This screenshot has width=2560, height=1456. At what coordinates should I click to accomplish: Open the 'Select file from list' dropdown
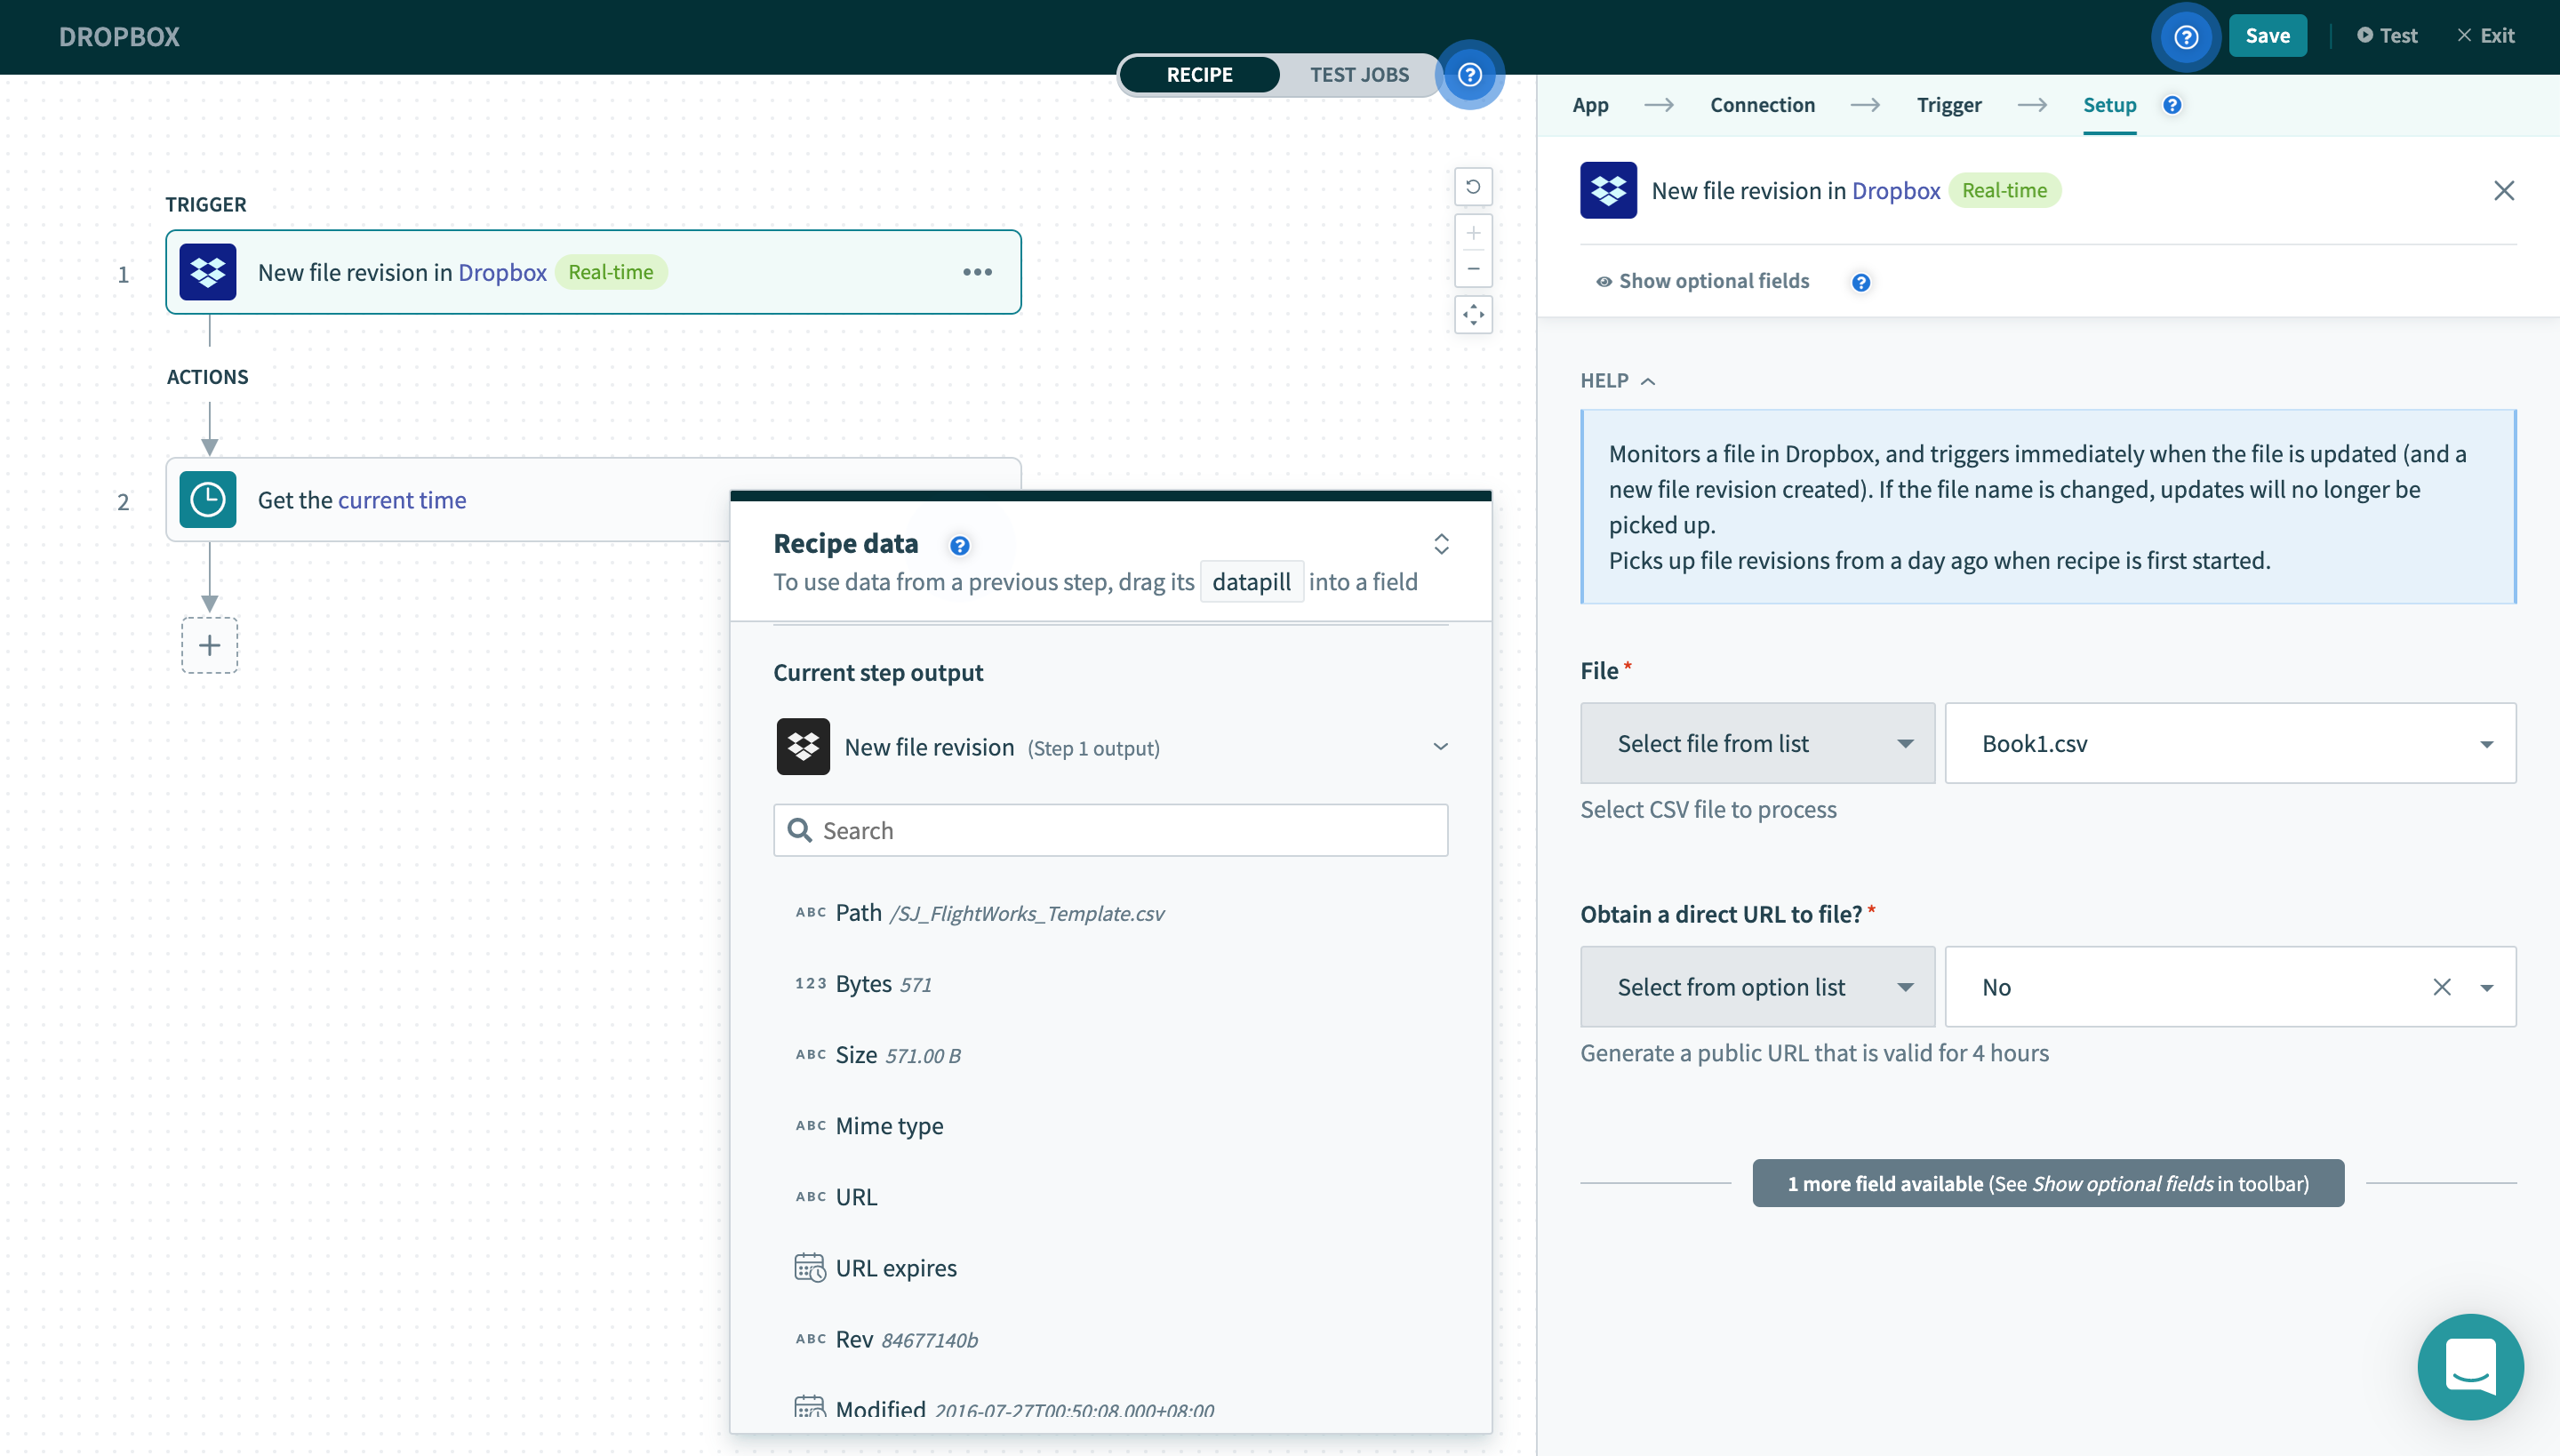tap(1757, 743)
